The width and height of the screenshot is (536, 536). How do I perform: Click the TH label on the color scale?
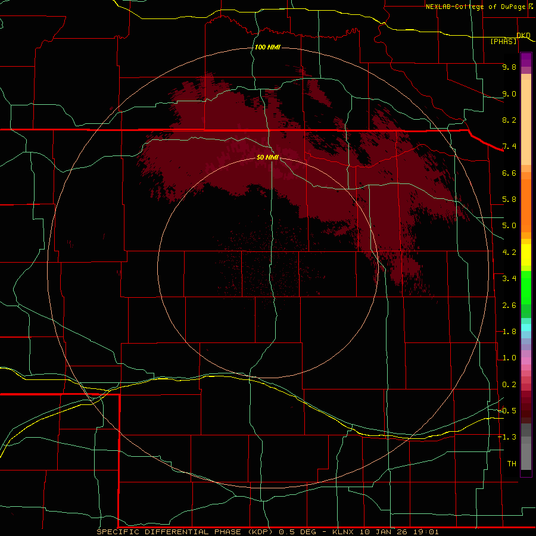pos(512,464)
